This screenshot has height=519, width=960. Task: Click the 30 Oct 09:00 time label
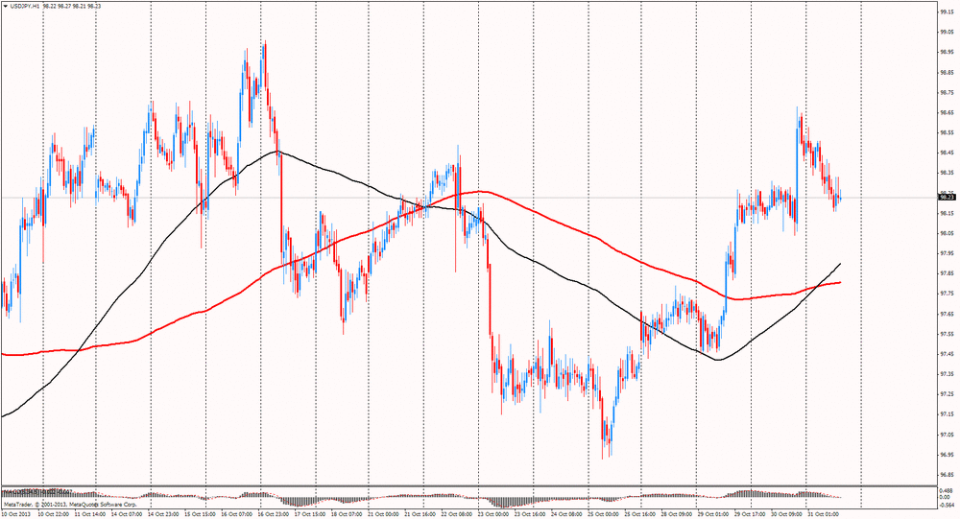pyautogui.click(x=785, y=515)
